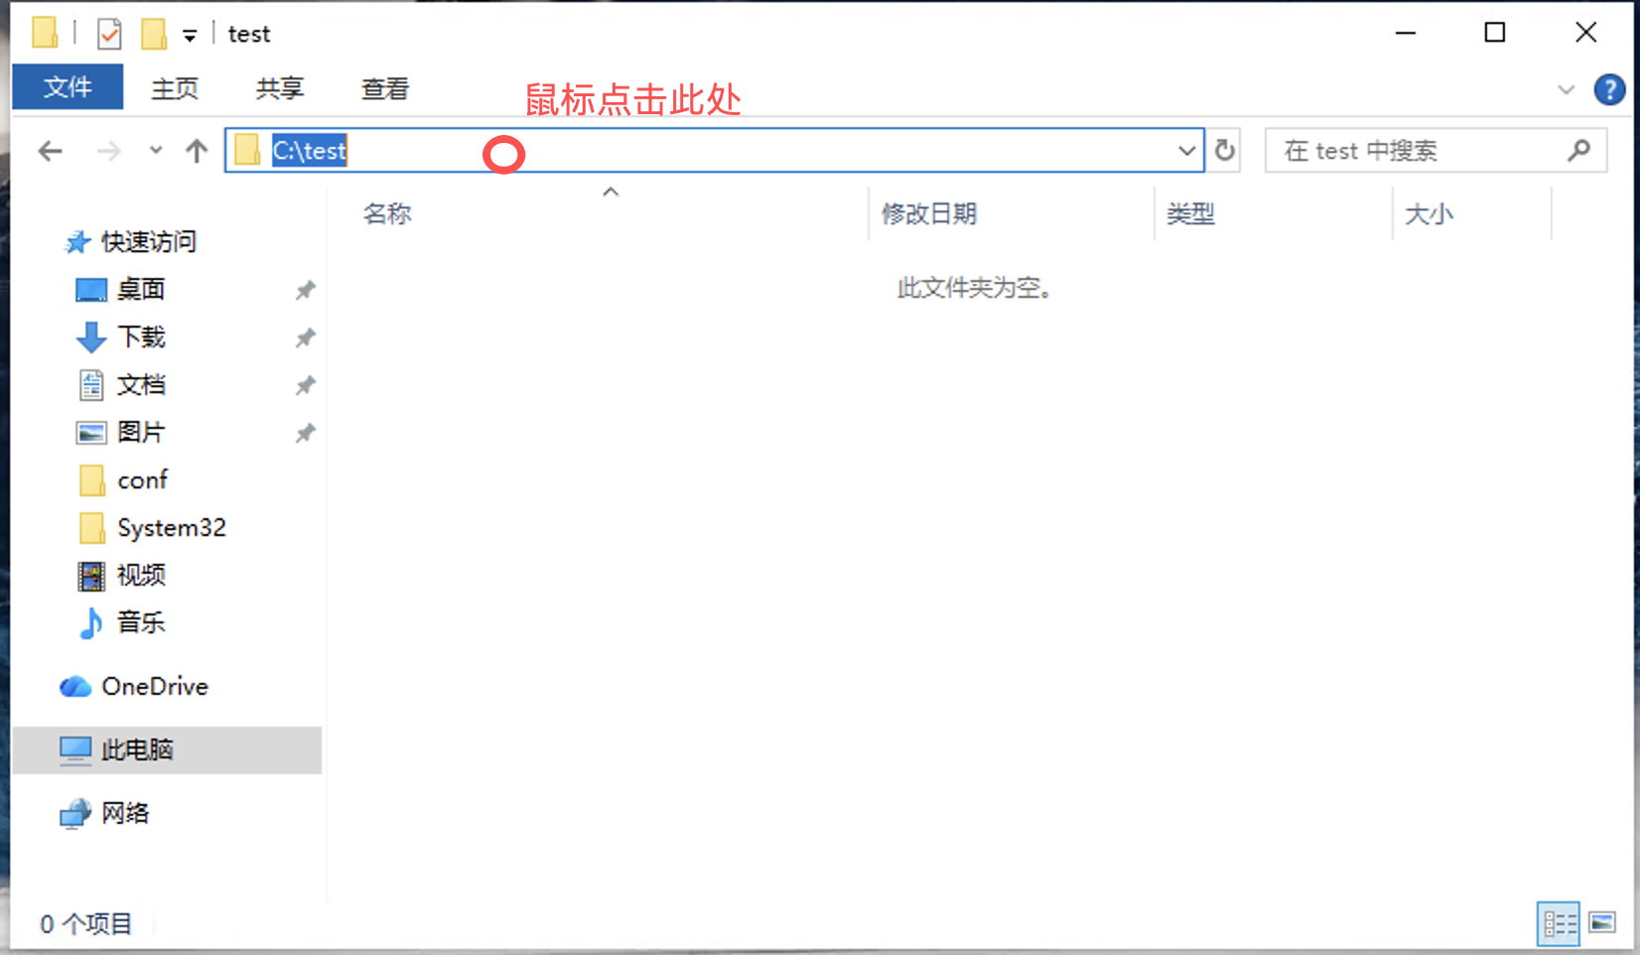Image resolution: width=1640 pixels, height=955 pixels.
Task: Click the Properties icon in title bar
Action: point(109,34)
